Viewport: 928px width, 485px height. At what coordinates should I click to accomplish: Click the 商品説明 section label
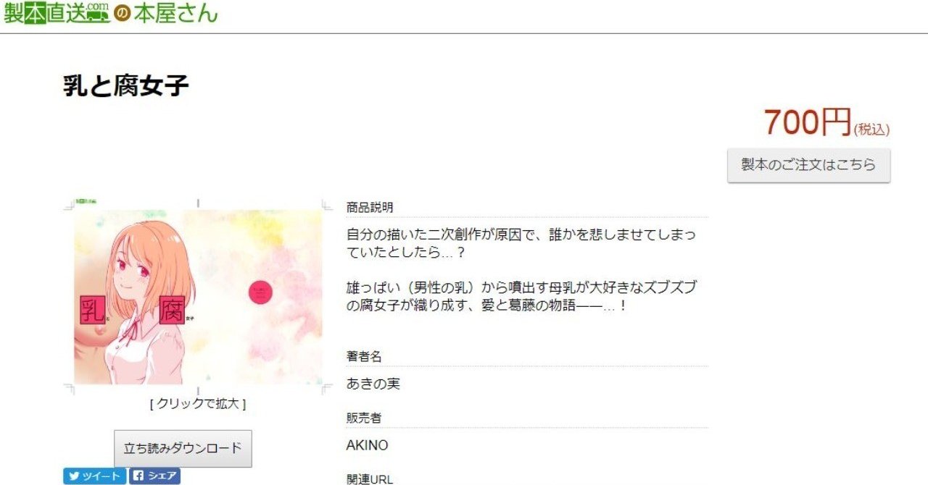tap(370, 208)
